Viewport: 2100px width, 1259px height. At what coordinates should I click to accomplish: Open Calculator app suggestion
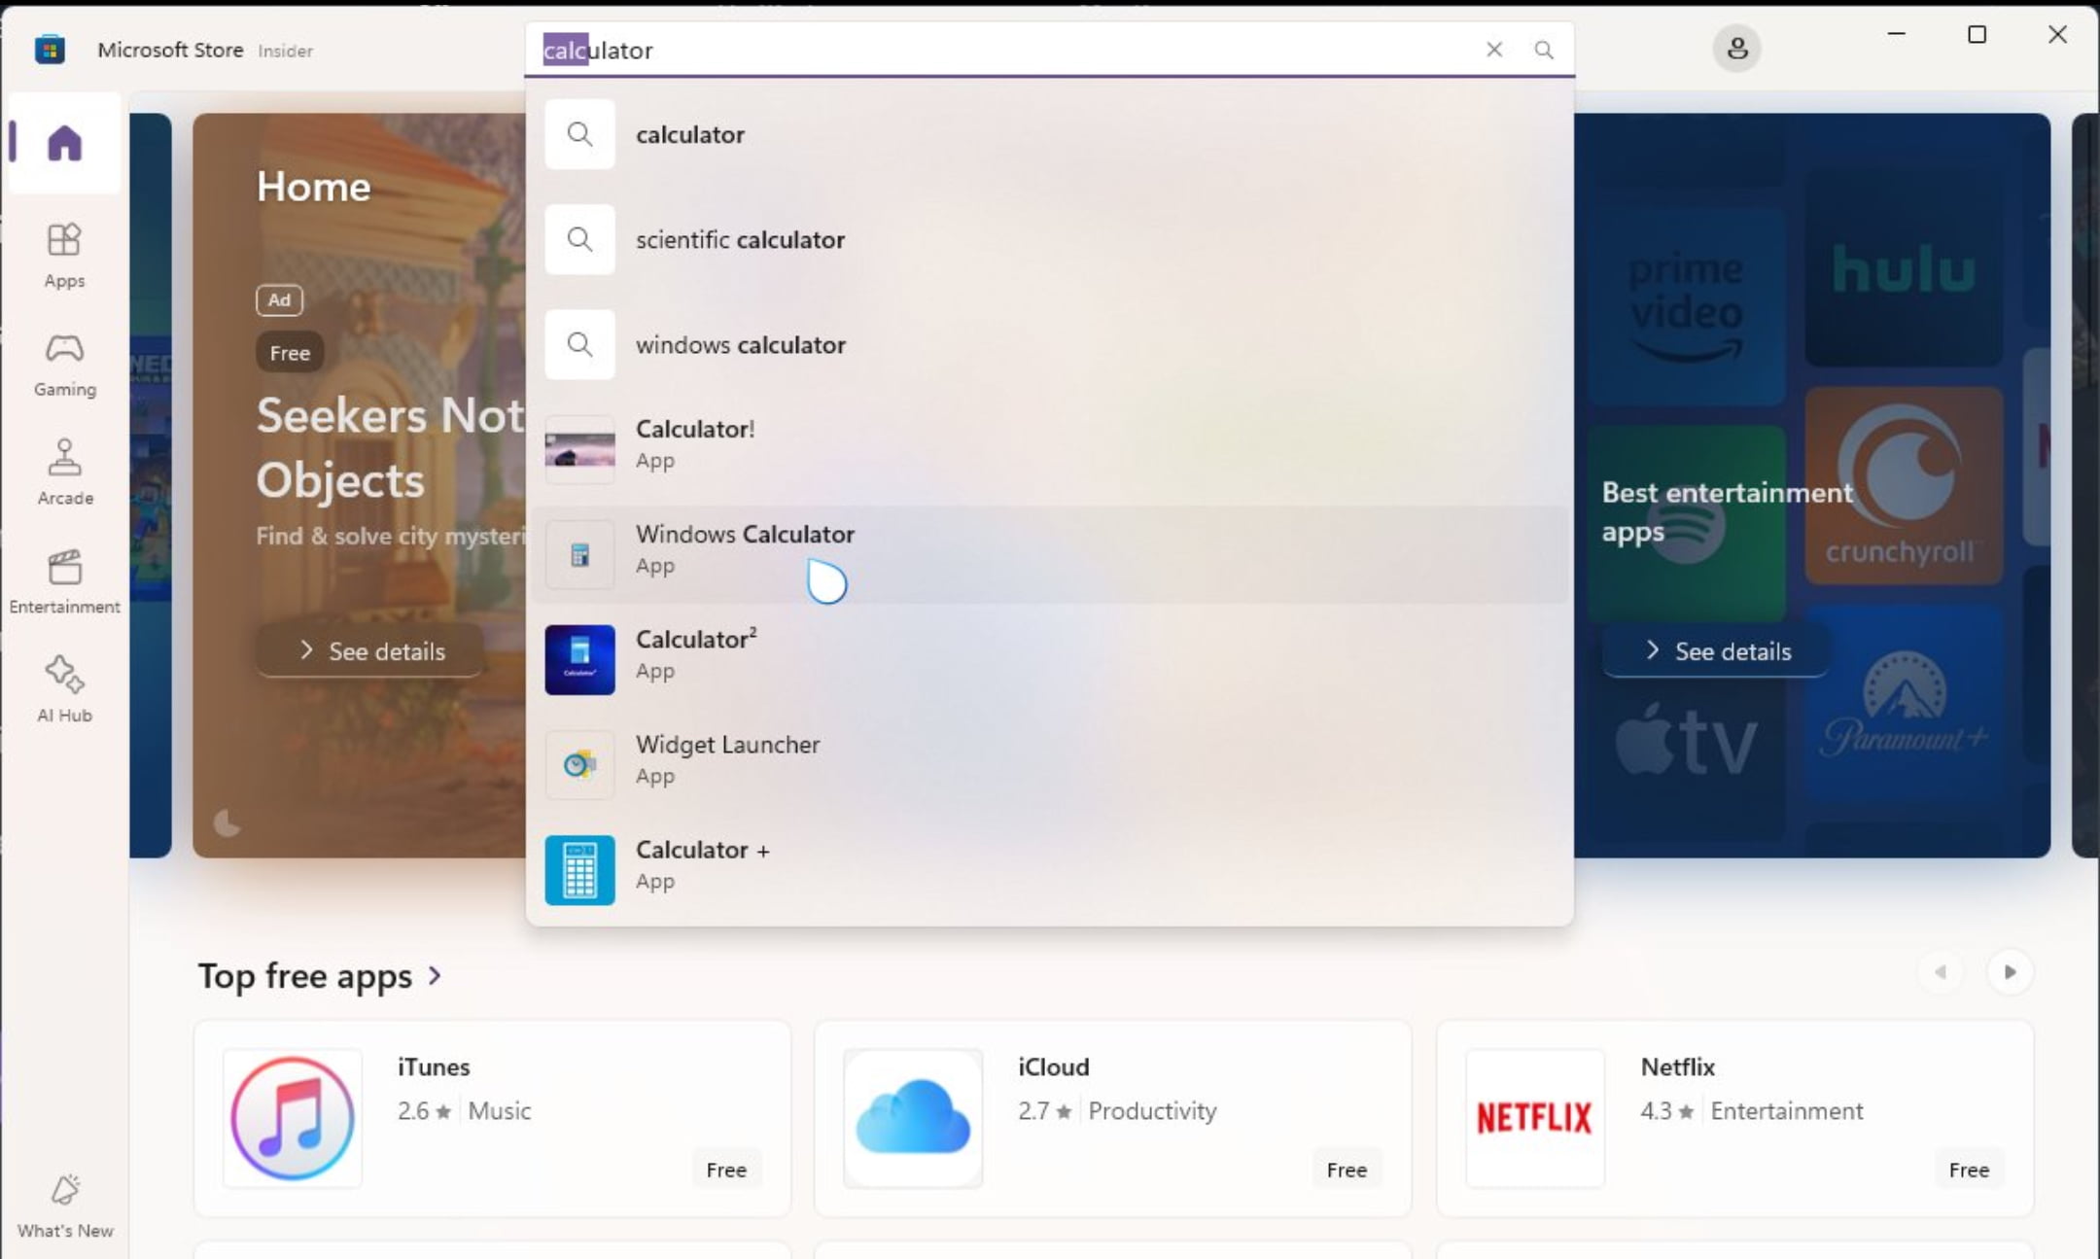pyautogui.click(x=1049, y=547)
